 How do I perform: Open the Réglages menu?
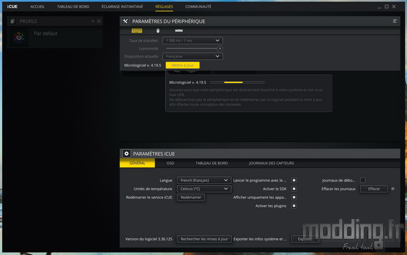point(164,7)
